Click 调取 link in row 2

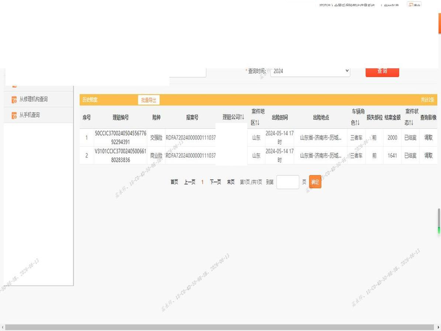click(428, 156)
